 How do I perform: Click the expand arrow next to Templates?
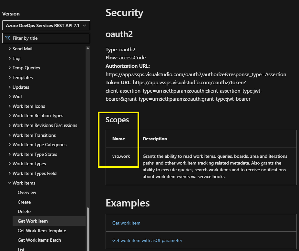[x=9, y=77]
